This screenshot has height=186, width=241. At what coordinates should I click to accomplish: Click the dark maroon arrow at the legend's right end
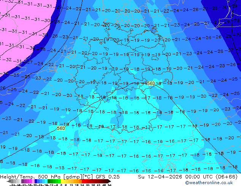pyautogui.click(x=109, y=181)
